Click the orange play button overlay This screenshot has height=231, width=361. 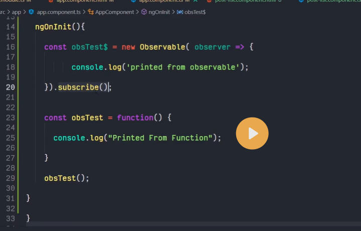tap(252, 134)
